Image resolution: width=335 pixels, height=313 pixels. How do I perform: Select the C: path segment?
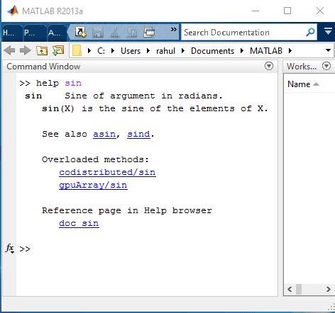tap(101, 51)
